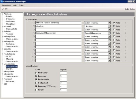136x99 pixels.
Task: Select VC/NC in the tree
Action: (x=9, y=56)
